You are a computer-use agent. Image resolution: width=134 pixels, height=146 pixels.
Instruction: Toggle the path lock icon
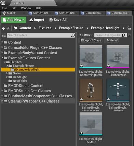[x=129, y=28]
